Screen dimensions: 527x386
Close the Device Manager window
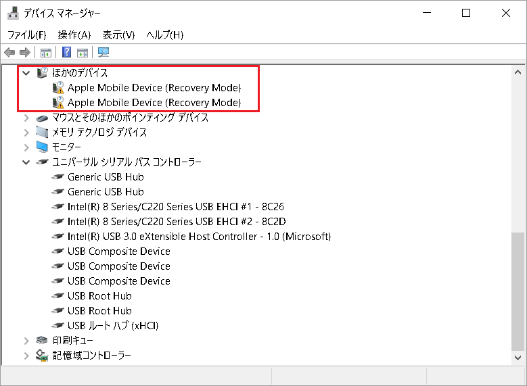pos(506,13)
